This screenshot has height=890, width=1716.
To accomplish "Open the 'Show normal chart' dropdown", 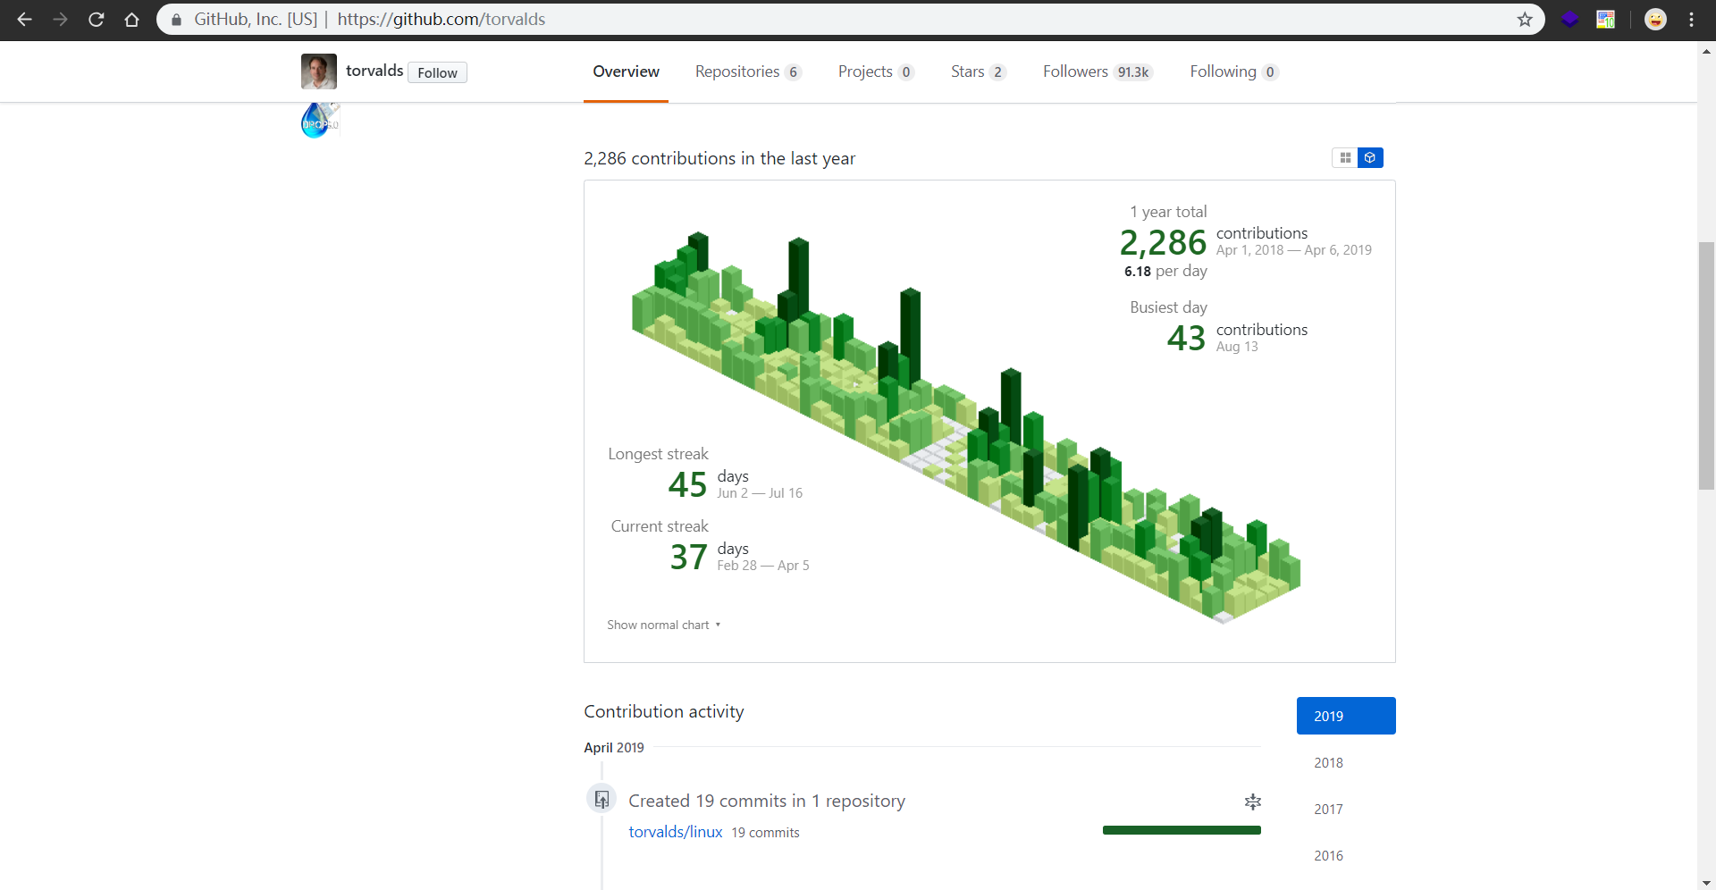I will (x=663, y=625).
